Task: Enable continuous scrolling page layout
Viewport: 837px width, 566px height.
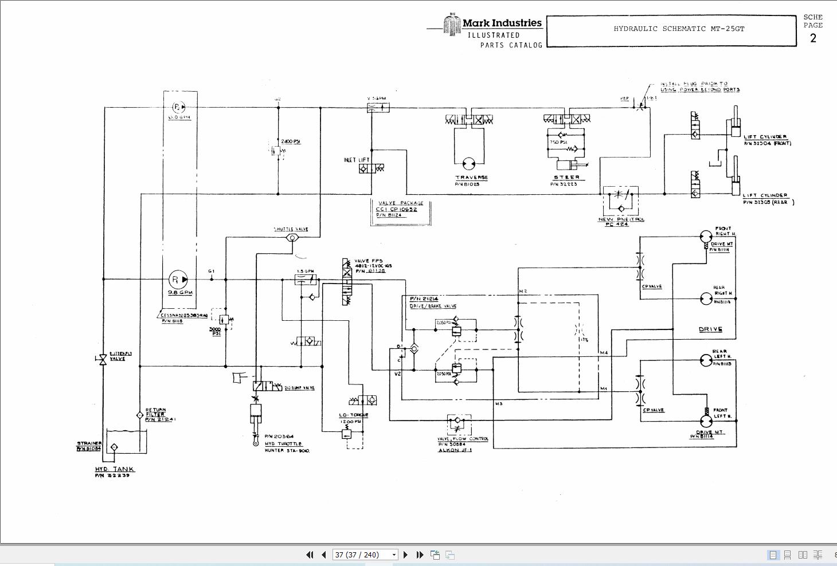Action: [x=788, y=555]
